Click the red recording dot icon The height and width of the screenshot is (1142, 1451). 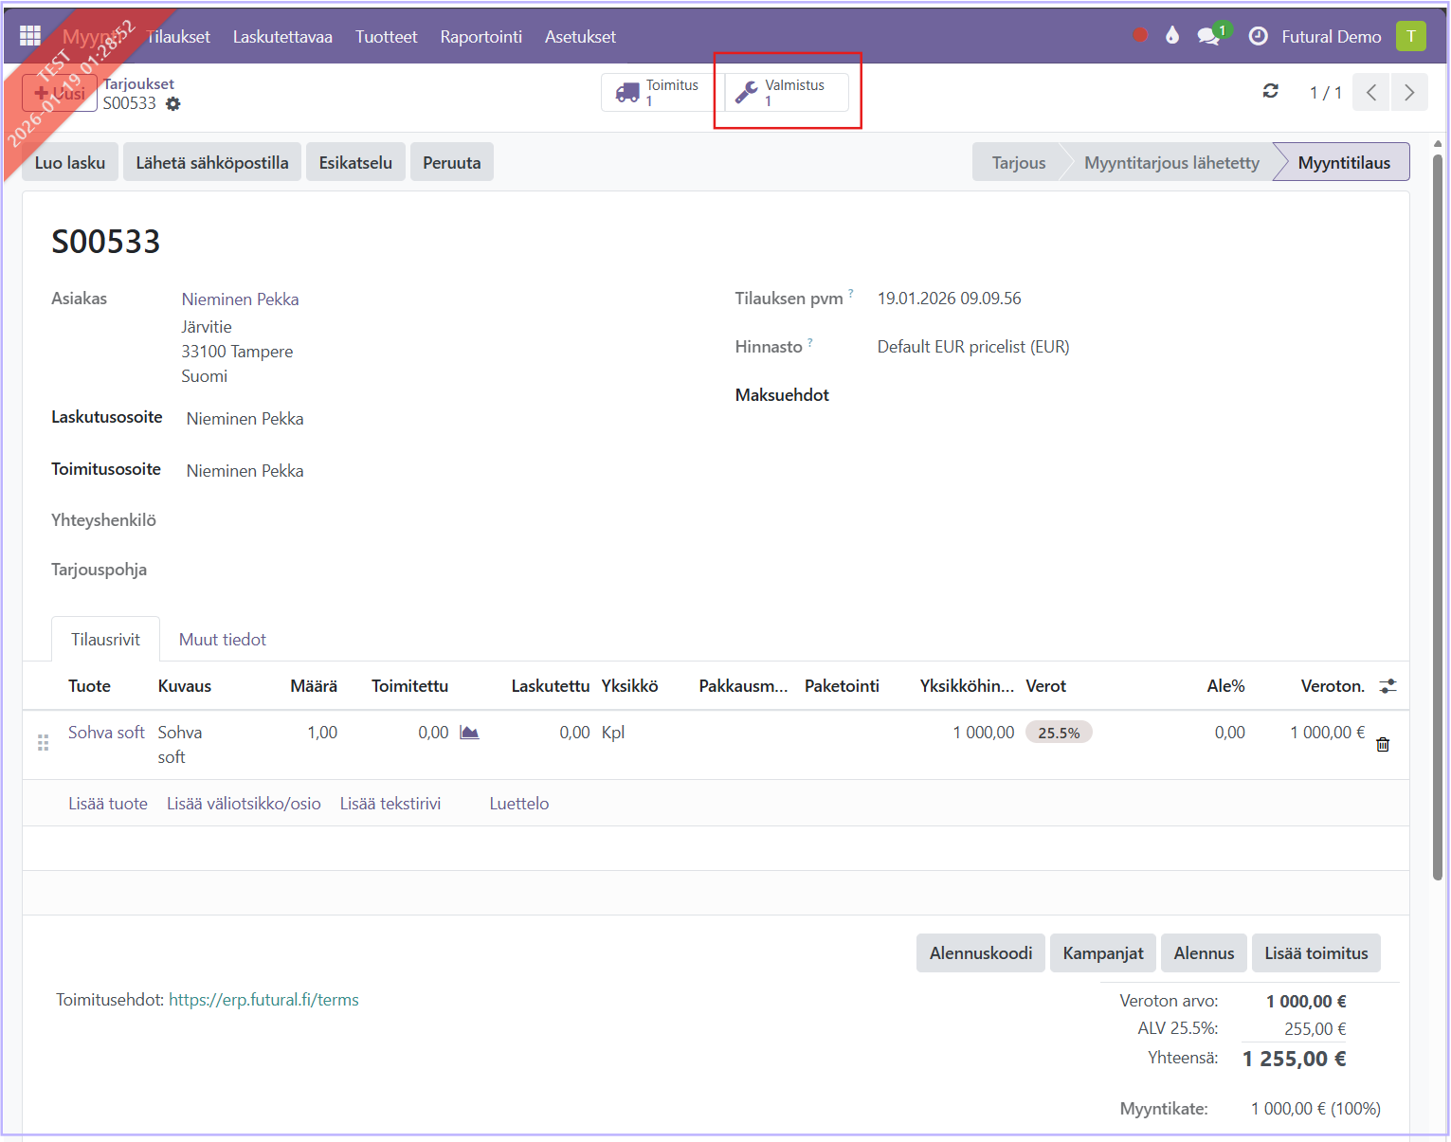point(1140,35)
